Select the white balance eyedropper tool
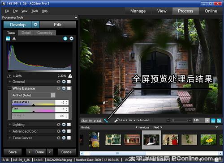The height and width of the screenshot is (163, 224). 116,120
